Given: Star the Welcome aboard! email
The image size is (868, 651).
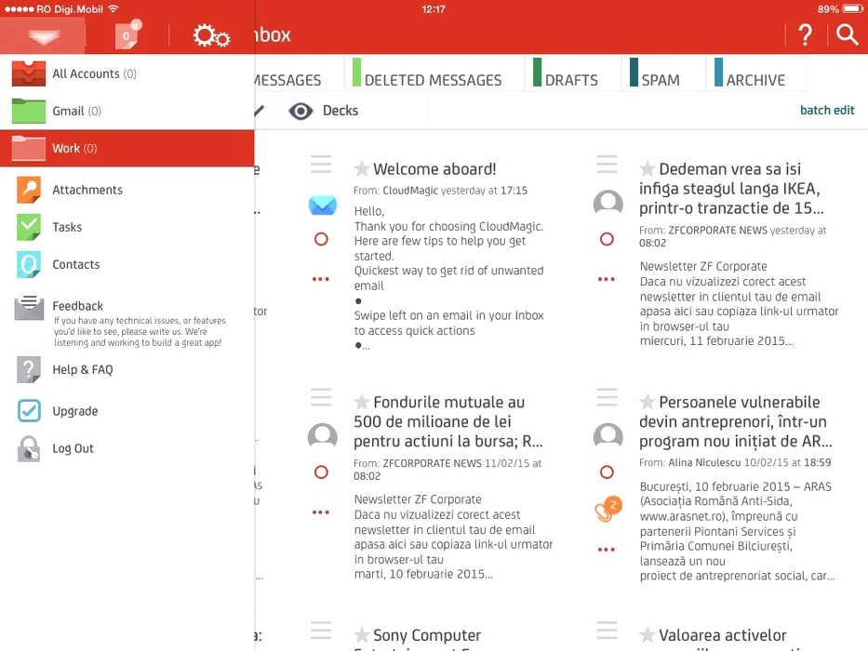Looking at the screenshot, I should tap(362, 168).
